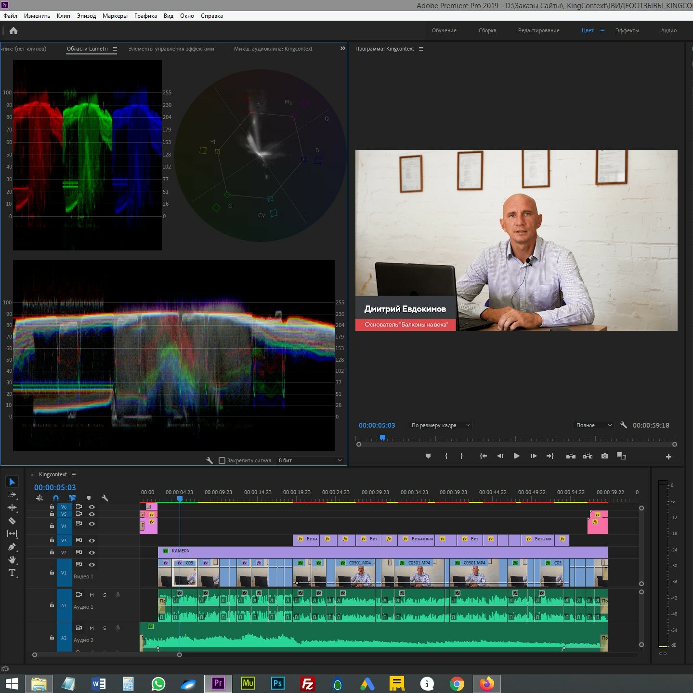This screenshot has height=693, width=693.
Task: Mark In point in program monitor
Action: 446,456
